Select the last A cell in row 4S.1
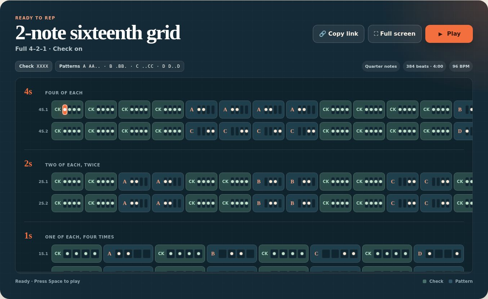Image resolution: width=488 pixels, height=299 pixels. [302, 110]
